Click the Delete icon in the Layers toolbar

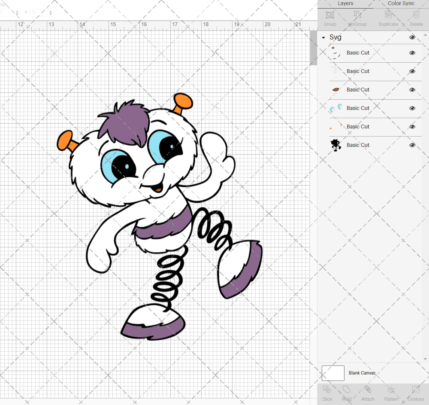coord(416,18)
